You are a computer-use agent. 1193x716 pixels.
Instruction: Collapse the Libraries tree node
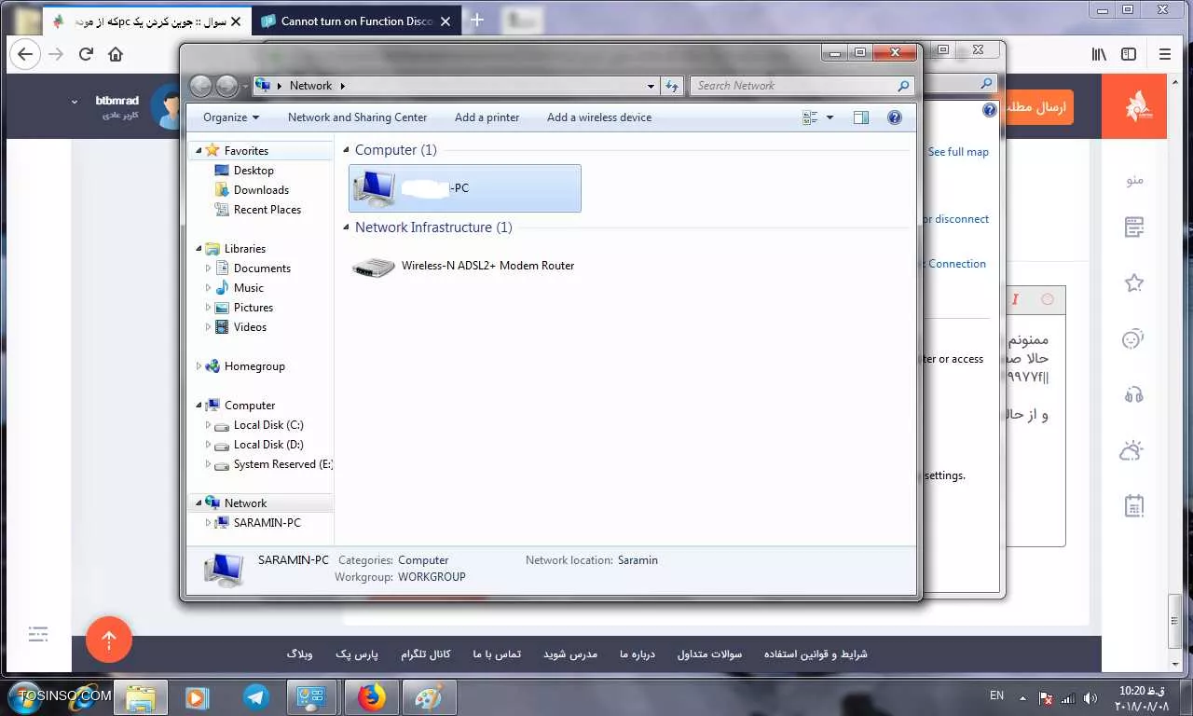pos(199,249)
